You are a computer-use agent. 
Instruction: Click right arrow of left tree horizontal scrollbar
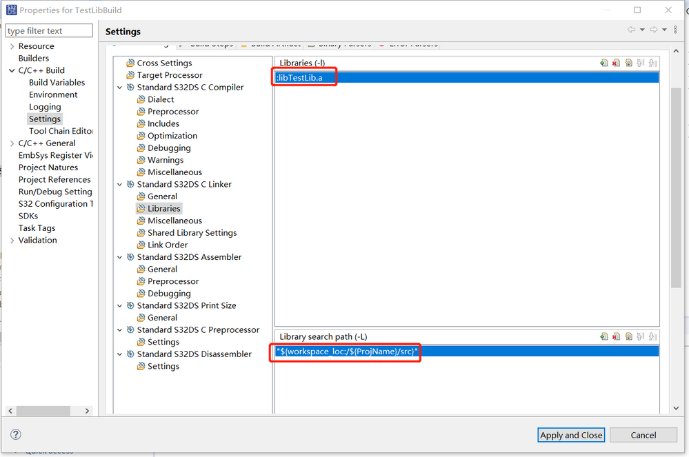pos(87,411)
